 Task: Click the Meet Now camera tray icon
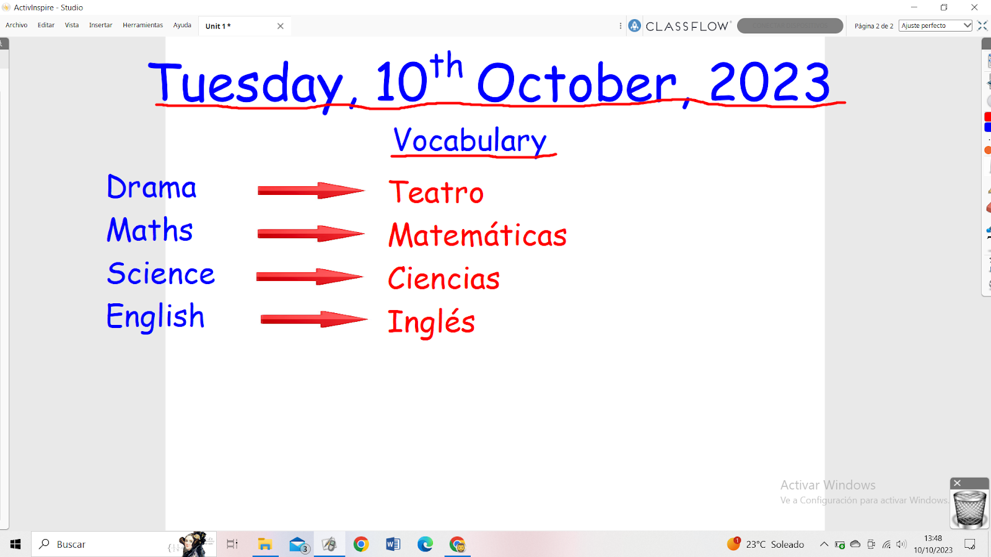tap(871, 544)
